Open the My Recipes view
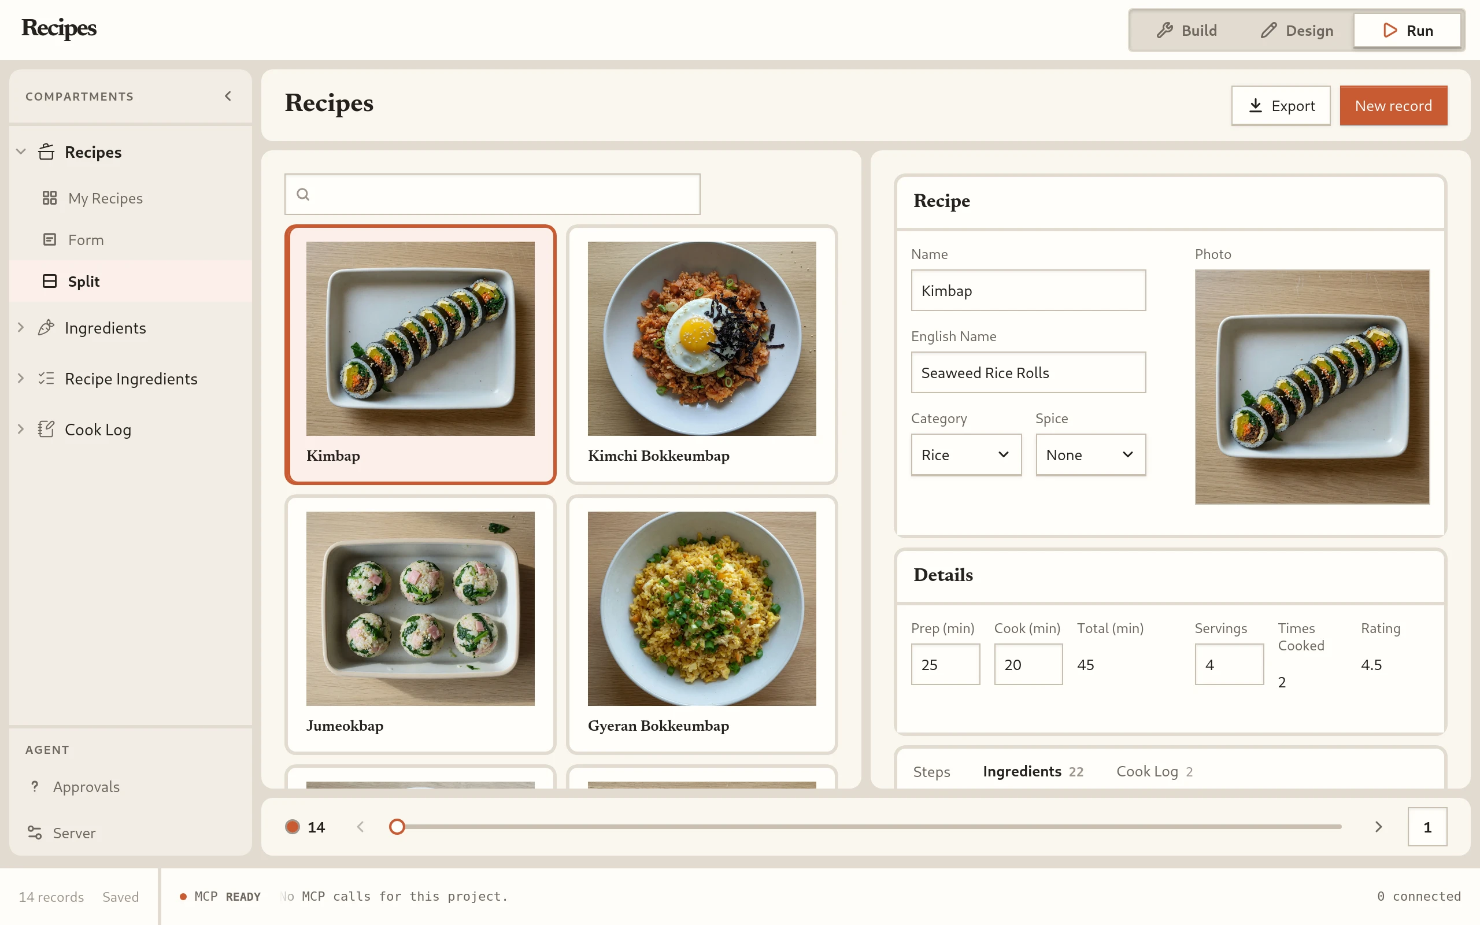Image resolution: width=1480 pixels, height=925 pixels. 130,198
